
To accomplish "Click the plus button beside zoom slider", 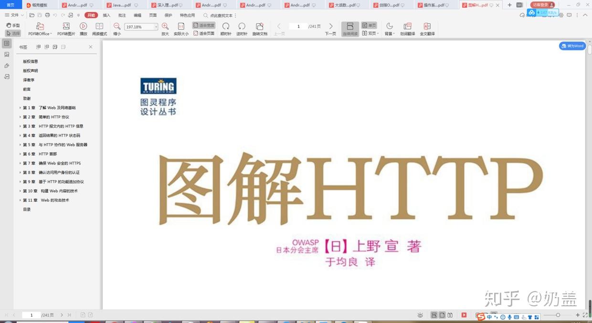I will pyautogui.click(x=577, y=315).
